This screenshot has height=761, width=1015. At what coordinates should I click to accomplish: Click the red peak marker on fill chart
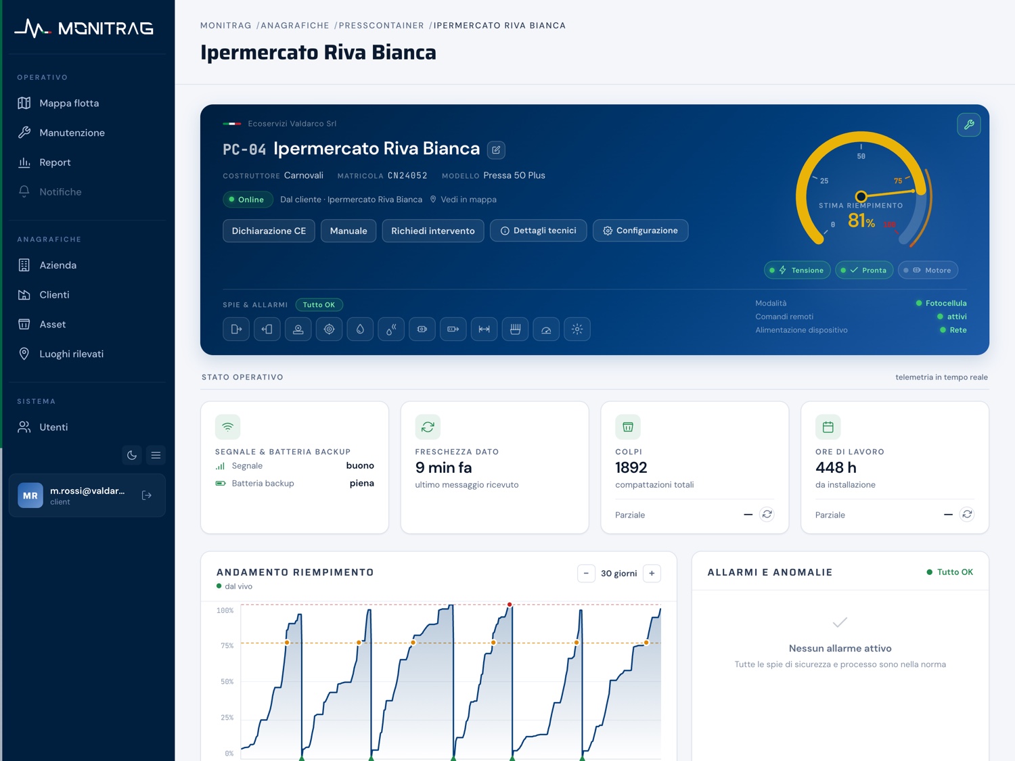[x=510, y=605]
